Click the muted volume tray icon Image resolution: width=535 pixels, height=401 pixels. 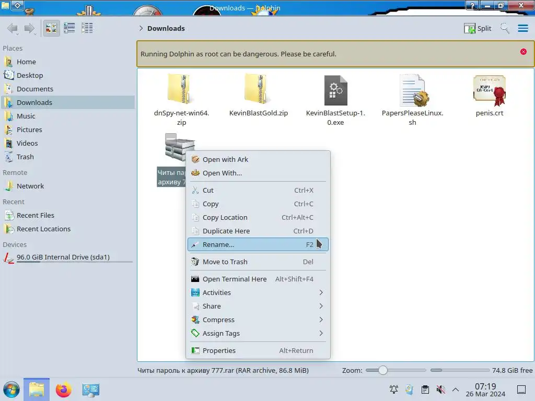point(440,390)
